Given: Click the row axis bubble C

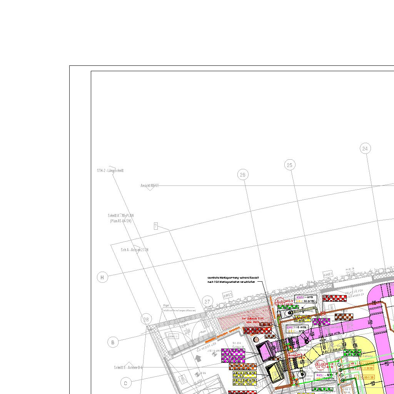Looking at the screenshot, I should (x=125, y=383).
